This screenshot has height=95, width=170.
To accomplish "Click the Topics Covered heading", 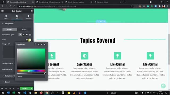I will click(x=98, y=40).
